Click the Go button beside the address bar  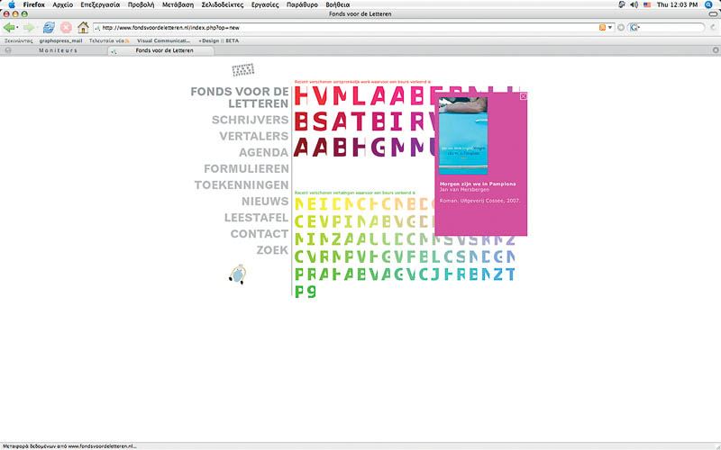point(620,28)
